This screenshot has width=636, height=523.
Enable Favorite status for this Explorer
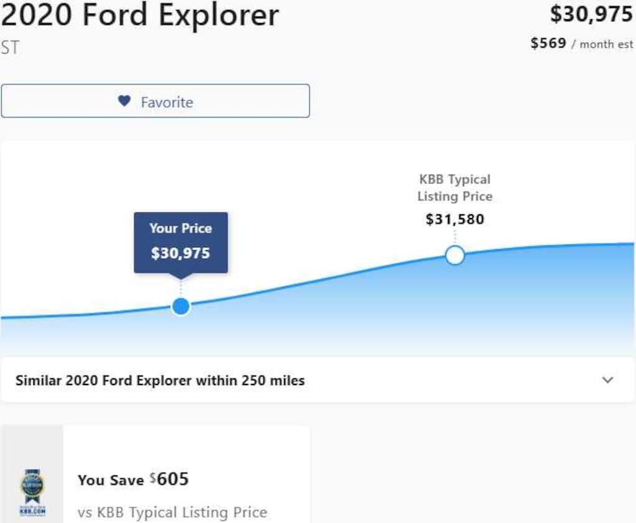coord(155,101)
